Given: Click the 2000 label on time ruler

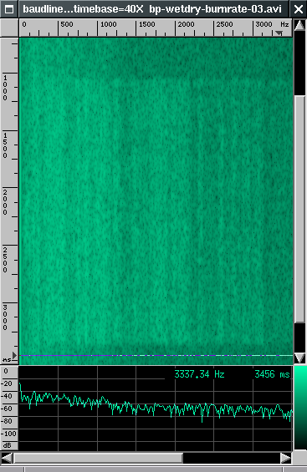Looking at the screenshot, I should [5, 202].
